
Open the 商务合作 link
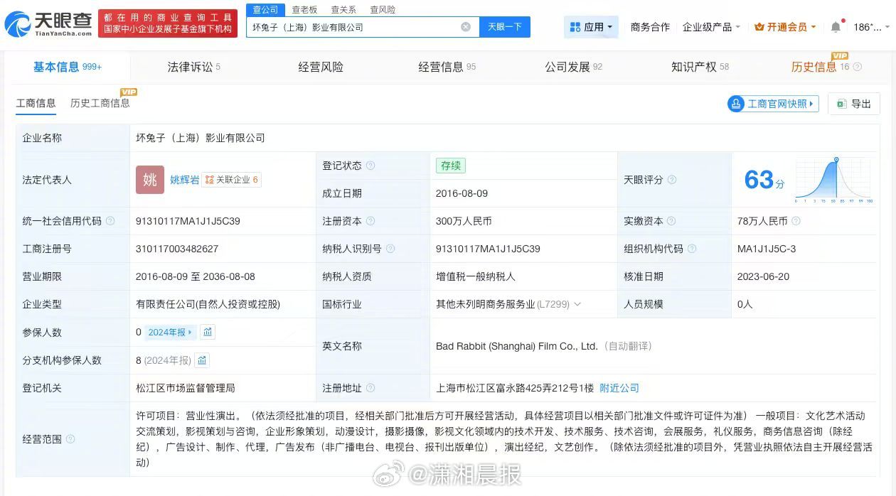pos(650,27)
